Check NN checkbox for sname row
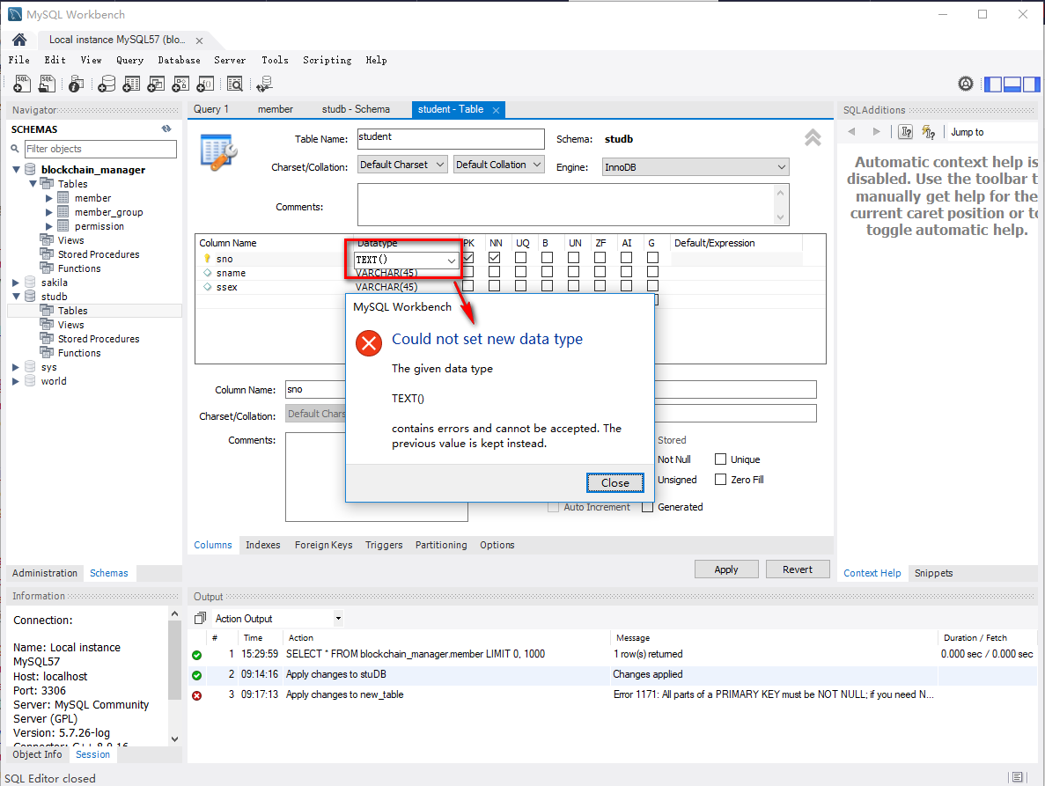Image resolution: width=1045 pixels, height=786 pixels. pos(495,272)
